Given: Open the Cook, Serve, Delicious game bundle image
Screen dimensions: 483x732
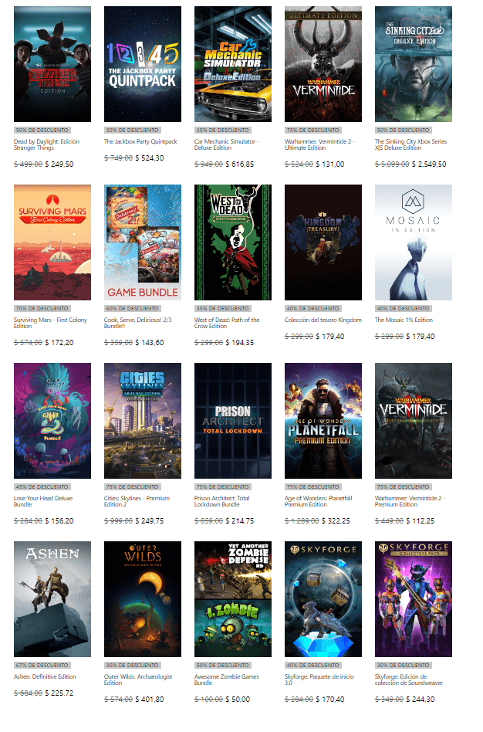Looking at the screenshot, I should click(x=143, y=242).
